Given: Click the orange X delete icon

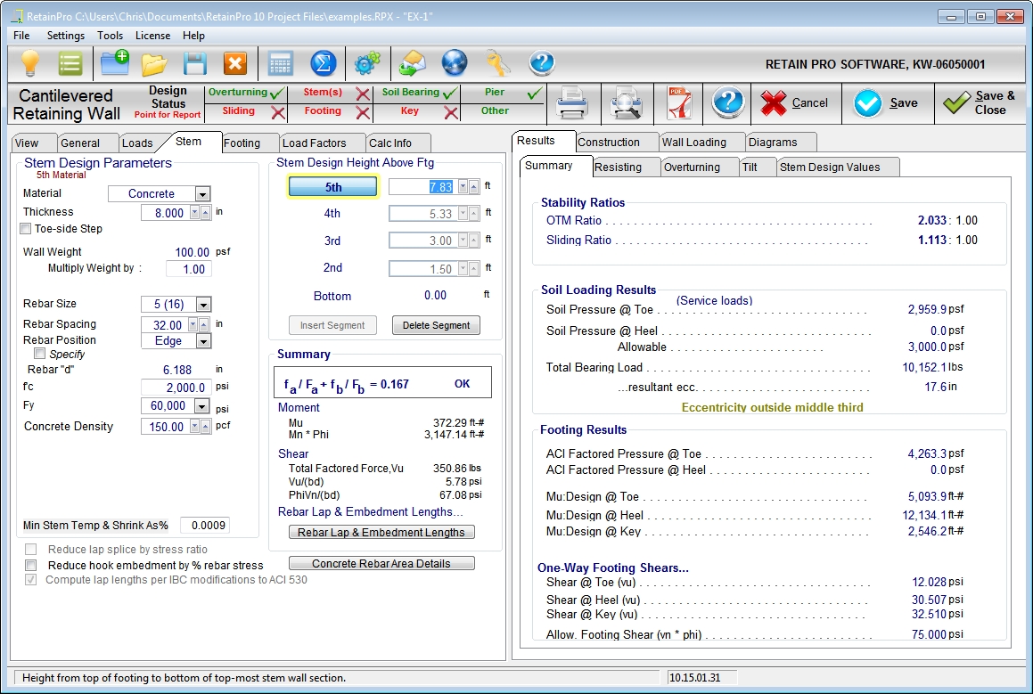Looking at the screenshot, I should (235, 64).
